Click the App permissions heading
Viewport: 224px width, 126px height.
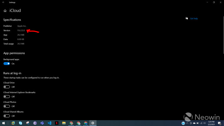pos(14,53)
